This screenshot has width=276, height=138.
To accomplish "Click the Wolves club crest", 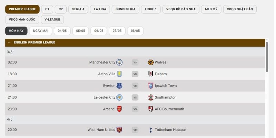I will [x=151, y=62].
